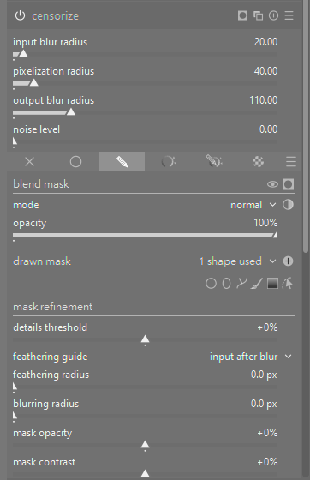Viewport: 310px width, 480px height.
Task: Open the multiple instances icon
Action: 259,15
